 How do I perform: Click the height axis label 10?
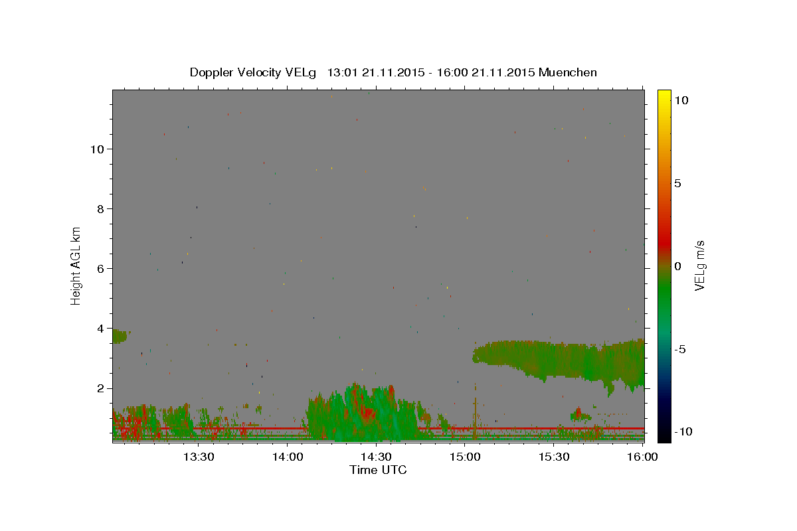(x=96, y=149)
